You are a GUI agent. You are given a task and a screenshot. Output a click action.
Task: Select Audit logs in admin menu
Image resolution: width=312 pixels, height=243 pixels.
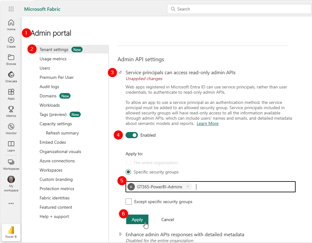point(49,87)
